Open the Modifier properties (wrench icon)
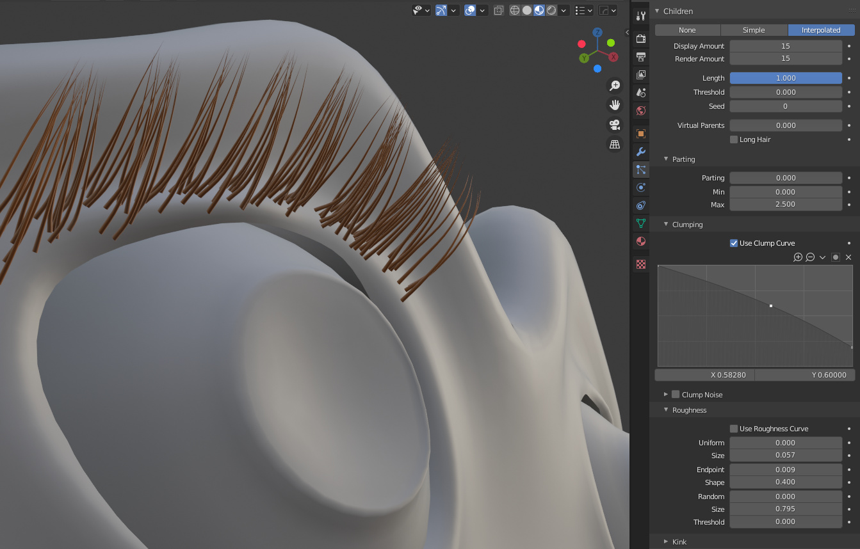Screen dimensions: 860x549 tap(640, 151)
